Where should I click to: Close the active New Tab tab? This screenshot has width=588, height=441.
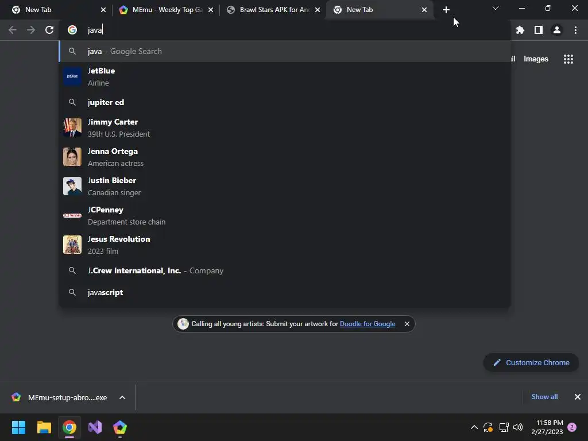coord(424,10)
